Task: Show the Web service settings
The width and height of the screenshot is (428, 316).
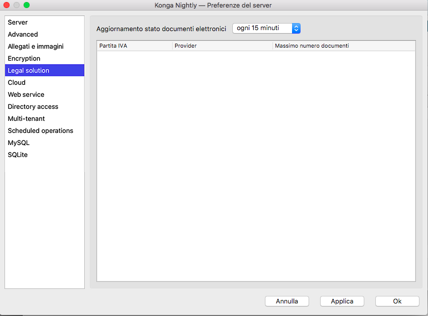Action: click(26, 95)
